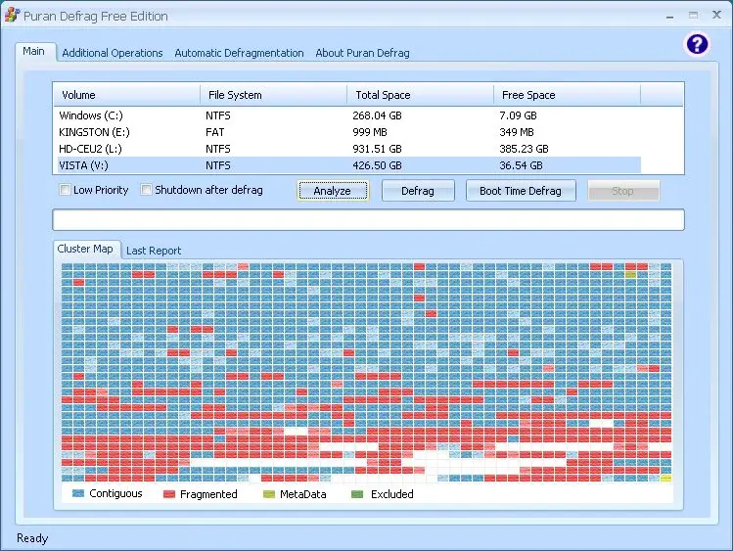Select the VISTA (V:) volume row
This screenshot has height=551, width=733.
348,165
